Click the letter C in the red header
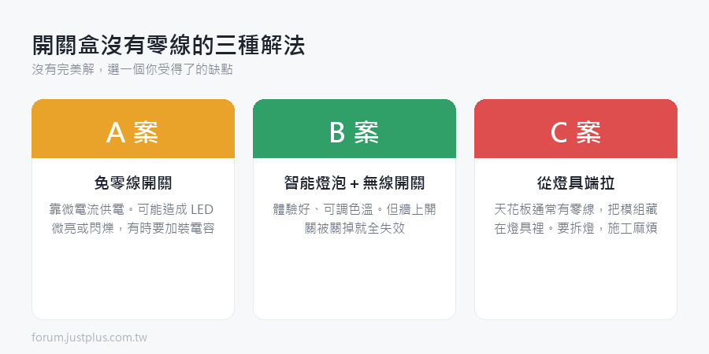The width and height of the screenshot is (709, 354). (559, 133)
